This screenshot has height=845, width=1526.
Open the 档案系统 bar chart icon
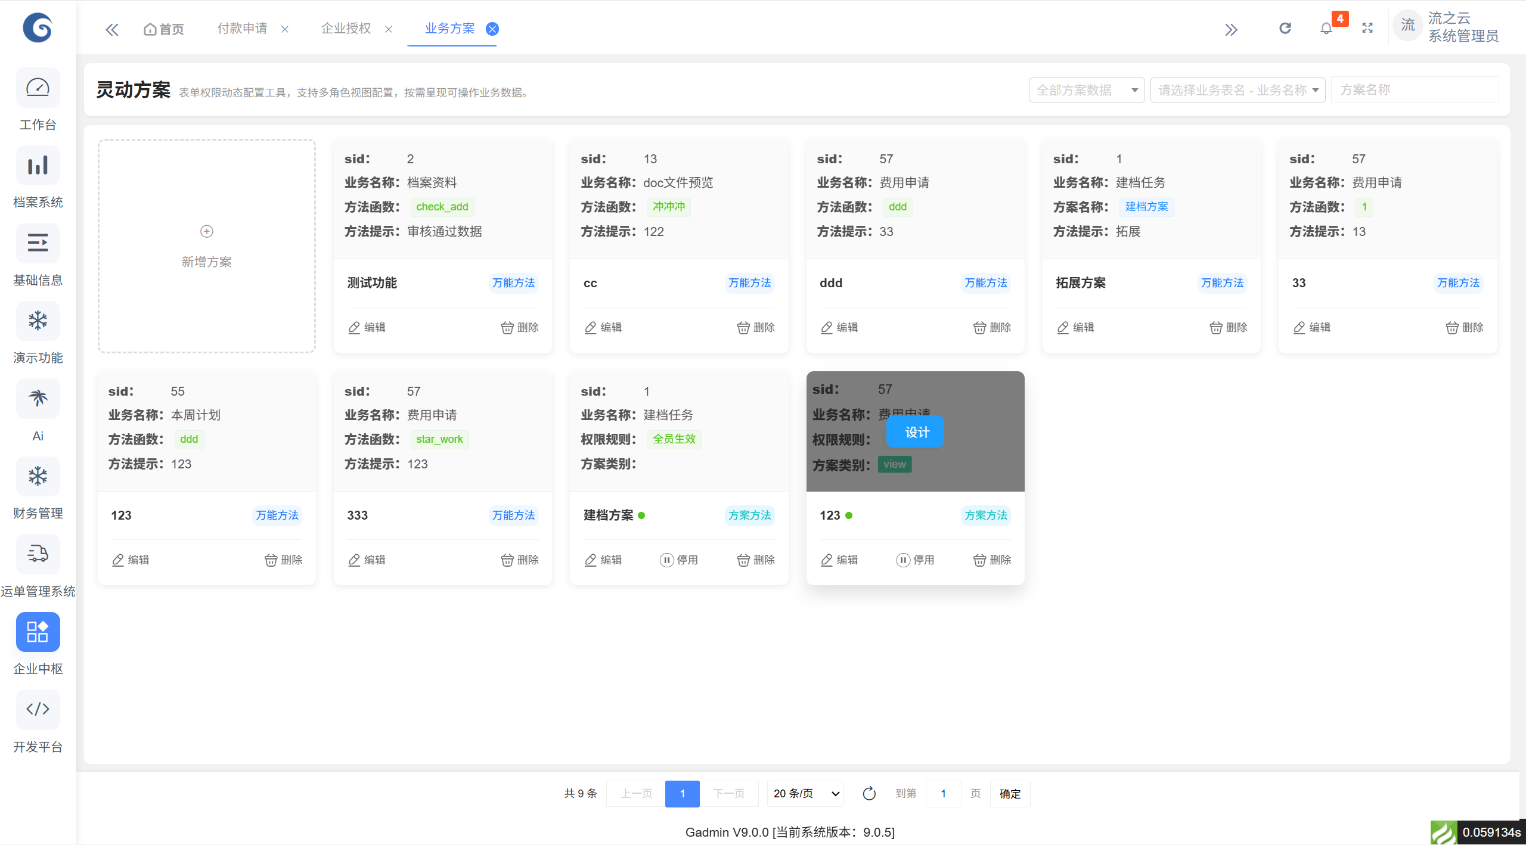click(38, 166)
